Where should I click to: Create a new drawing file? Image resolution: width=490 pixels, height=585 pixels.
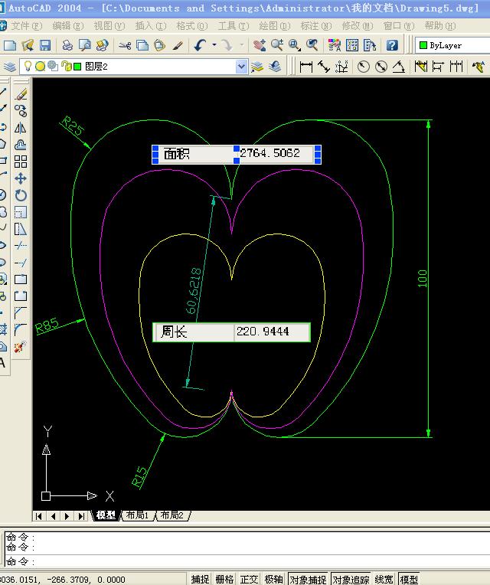point(10,45)
